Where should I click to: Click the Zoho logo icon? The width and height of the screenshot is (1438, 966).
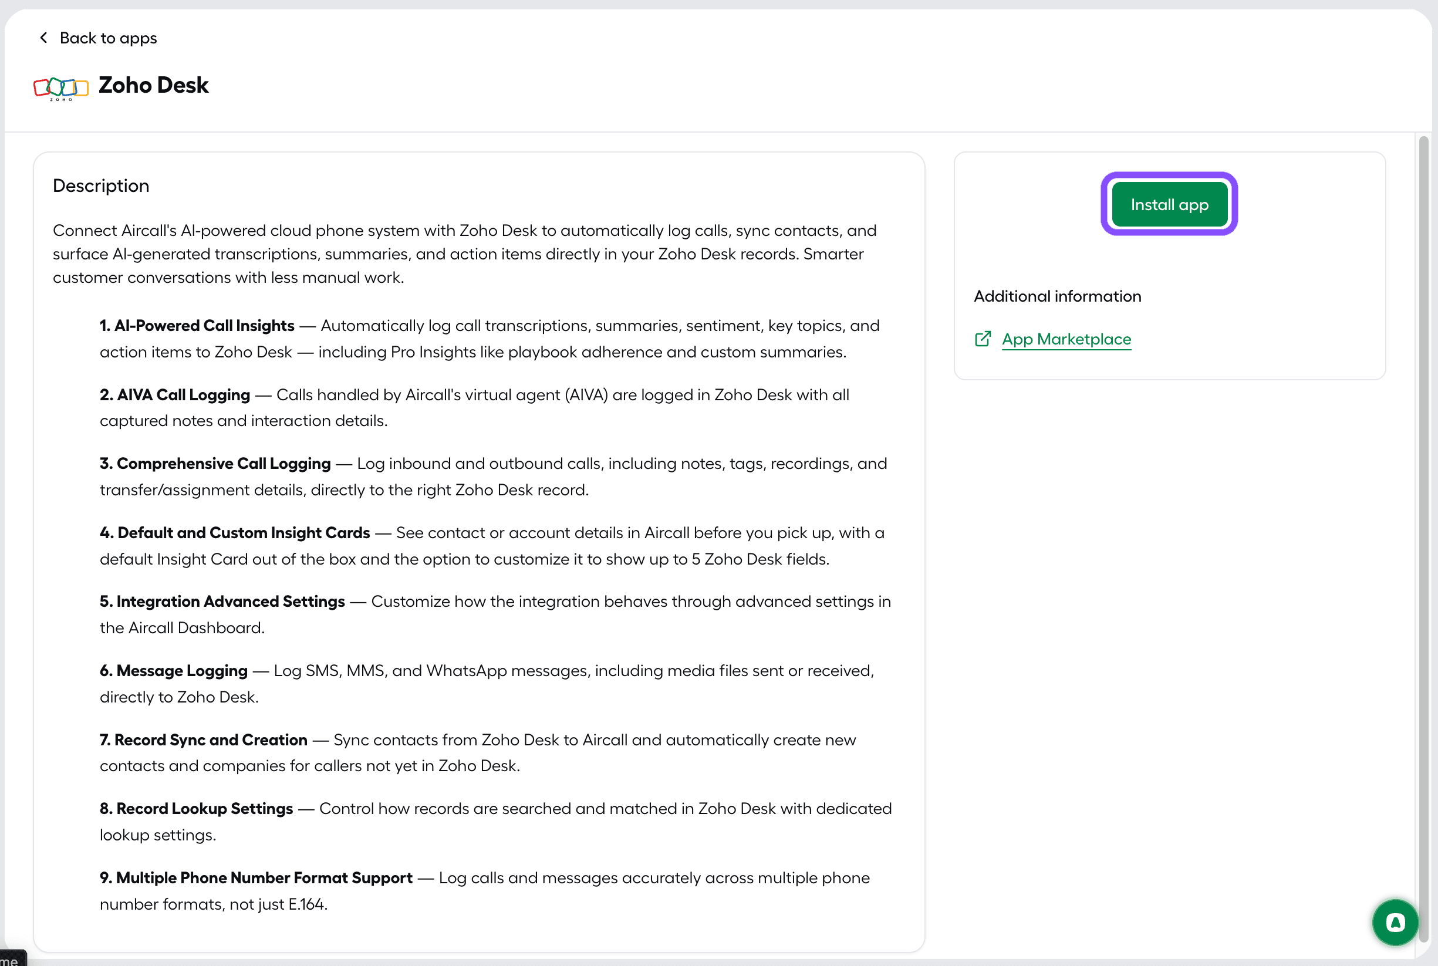pyautogui.click(x=61, y=88)
